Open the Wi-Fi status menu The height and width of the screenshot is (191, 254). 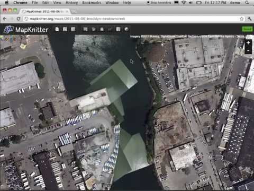(x=184, y=3)
